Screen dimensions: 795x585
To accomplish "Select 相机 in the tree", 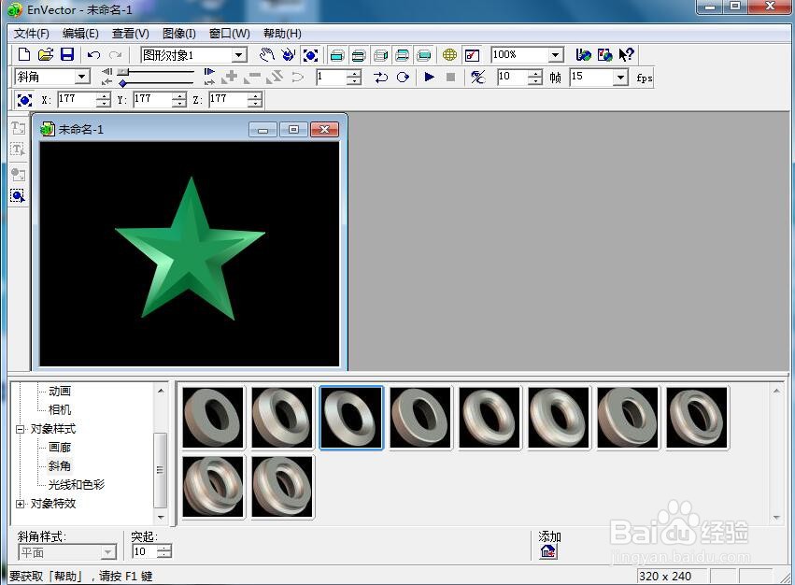I will 59,410.
